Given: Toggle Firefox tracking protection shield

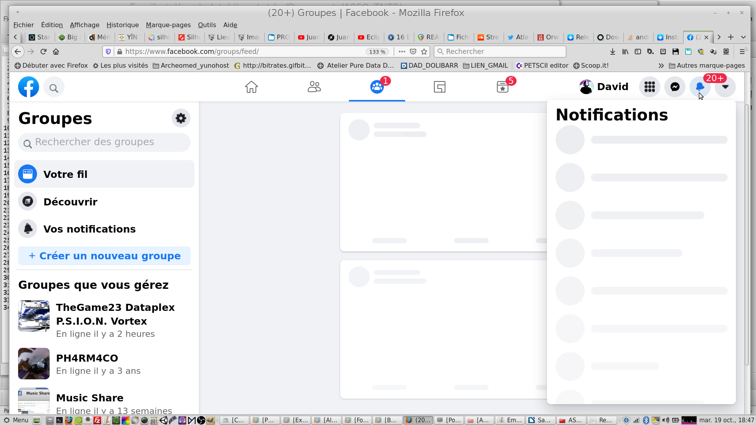Looking at the screenshot, I should [109, 52].
